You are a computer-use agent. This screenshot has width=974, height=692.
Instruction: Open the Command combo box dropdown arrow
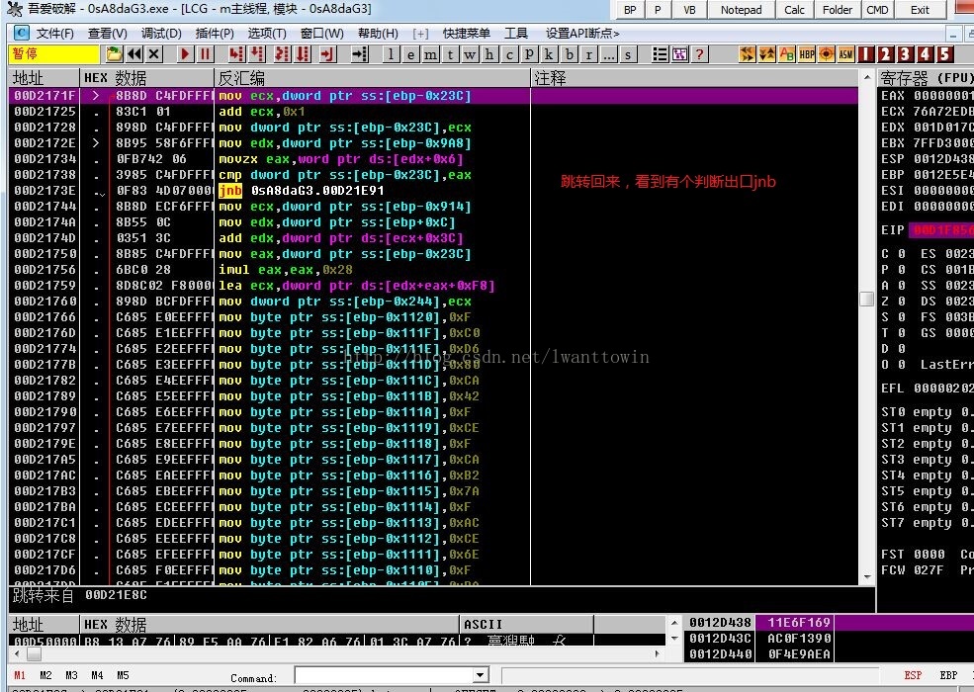[x=481, y=675]
